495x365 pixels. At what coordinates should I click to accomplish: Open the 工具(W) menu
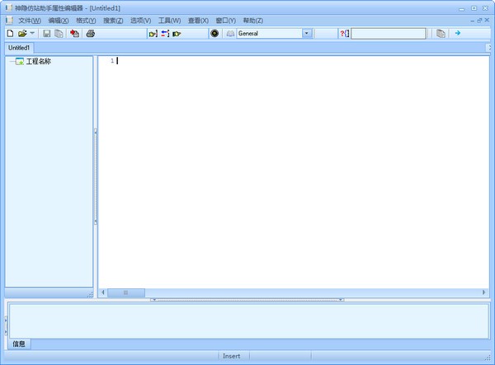169,20
